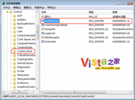Select the CriticalDeviceDatabase key label
135x100 pixels.
pos(26,55)
